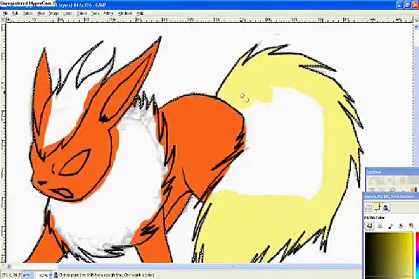Open the Colors menu
The width and height of the screenshot is (419, 279).
pos(81,13)
